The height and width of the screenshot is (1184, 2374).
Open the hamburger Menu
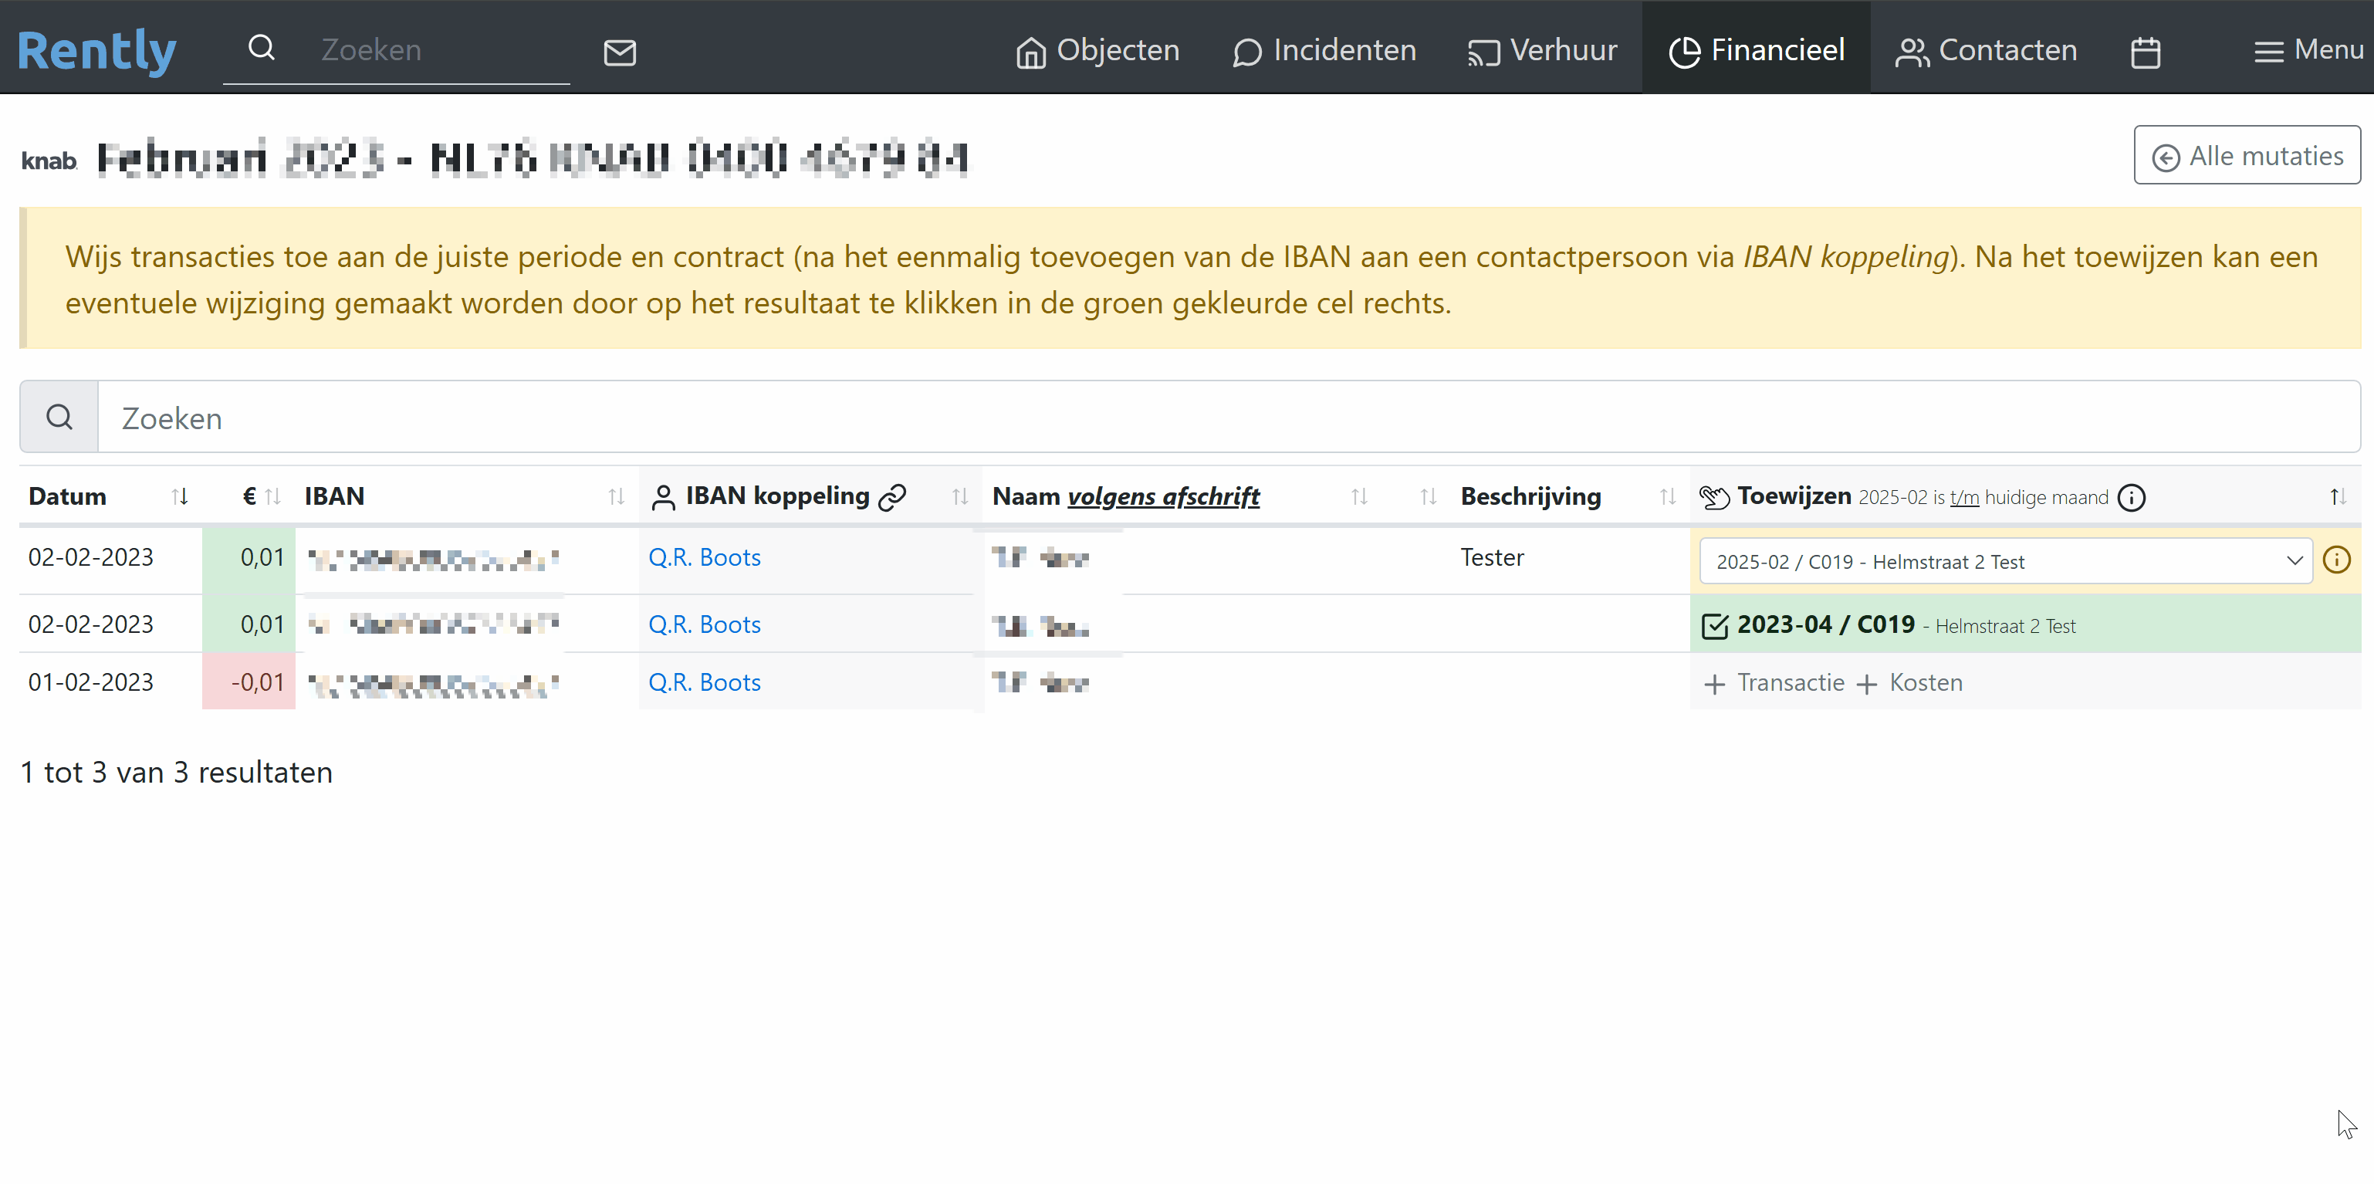coord(2308,51)
